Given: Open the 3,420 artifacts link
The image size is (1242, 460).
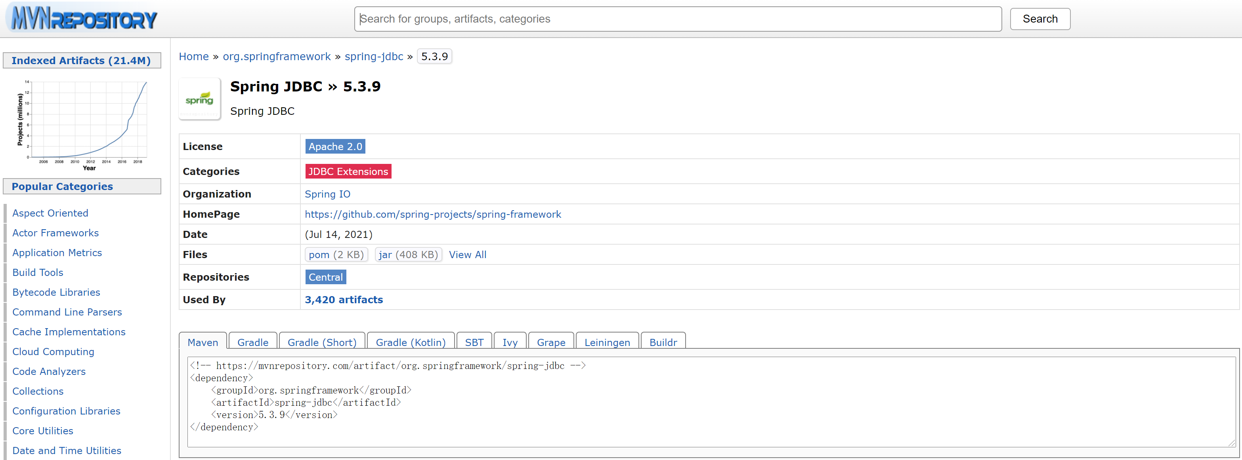Looking at the screenshot, I should [344, 300].
